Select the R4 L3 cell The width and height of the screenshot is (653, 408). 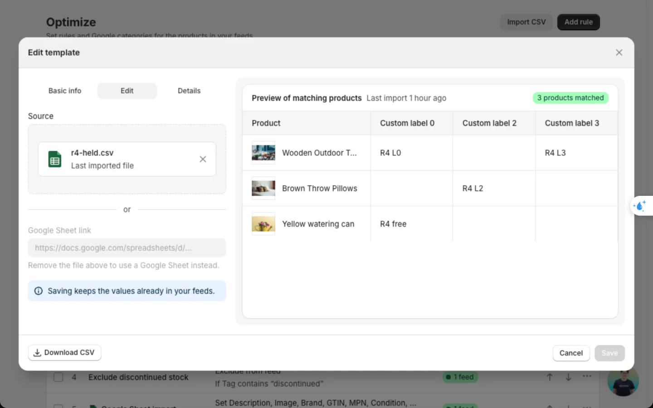point(576,153)
